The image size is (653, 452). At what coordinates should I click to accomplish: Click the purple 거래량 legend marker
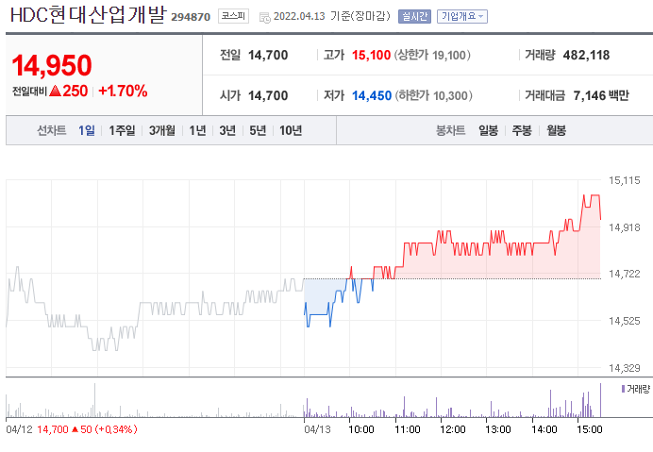click(x=623, y=389)
